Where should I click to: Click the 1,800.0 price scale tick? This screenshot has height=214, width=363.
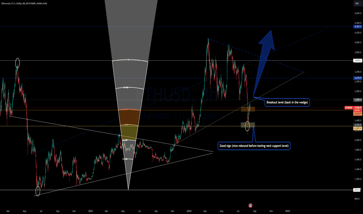point(358,150)
